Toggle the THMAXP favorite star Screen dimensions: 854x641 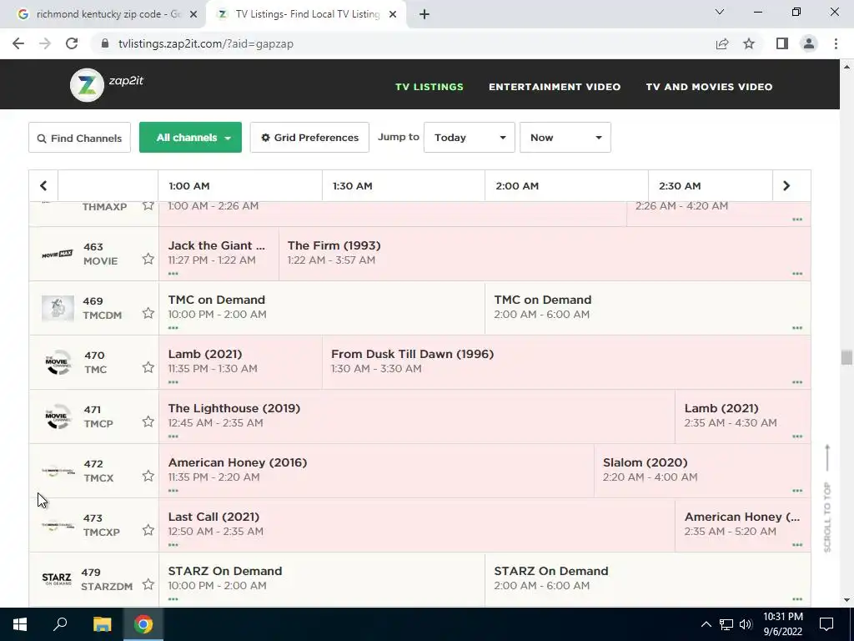coord(148,206)
